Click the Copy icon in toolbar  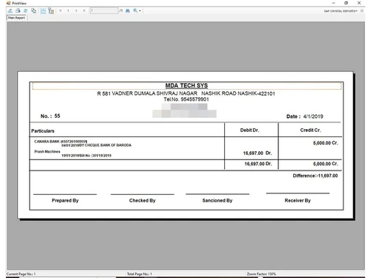[33, 10]
